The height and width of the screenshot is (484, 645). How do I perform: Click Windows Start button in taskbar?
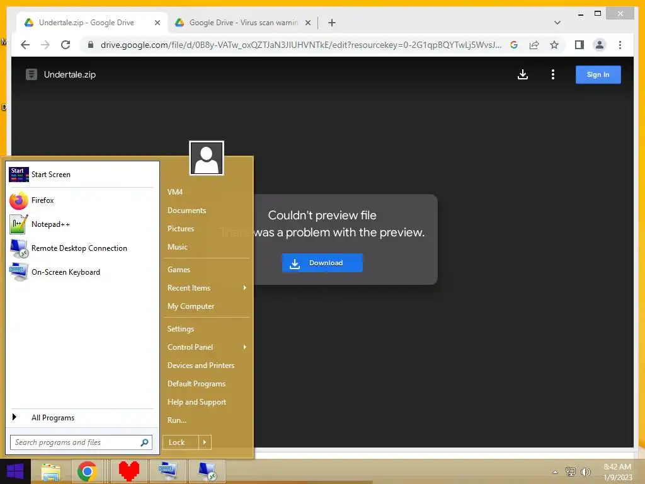[x=15, y=471]
